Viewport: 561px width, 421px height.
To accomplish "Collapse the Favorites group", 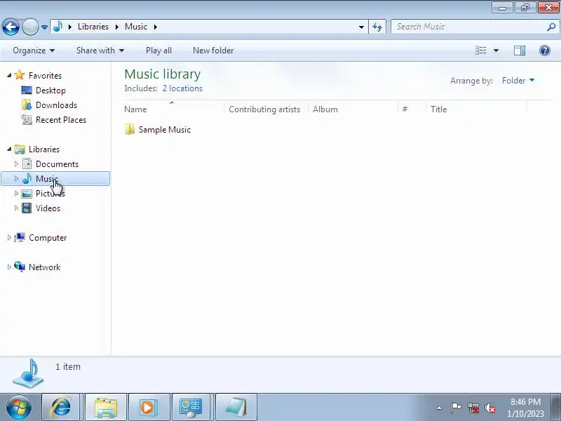I will coord(9,75).
